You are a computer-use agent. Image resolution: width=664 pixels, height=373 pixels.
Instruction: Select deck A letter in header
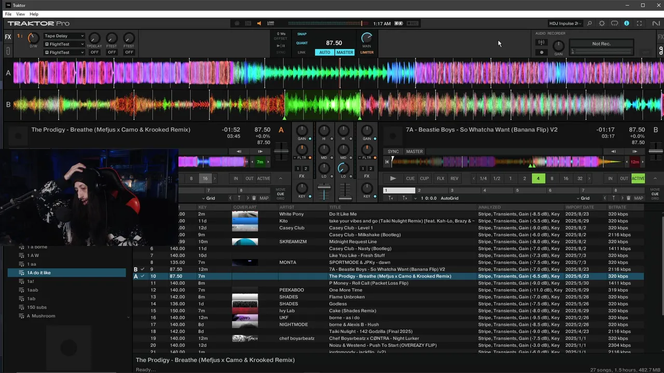pos(282,130)
